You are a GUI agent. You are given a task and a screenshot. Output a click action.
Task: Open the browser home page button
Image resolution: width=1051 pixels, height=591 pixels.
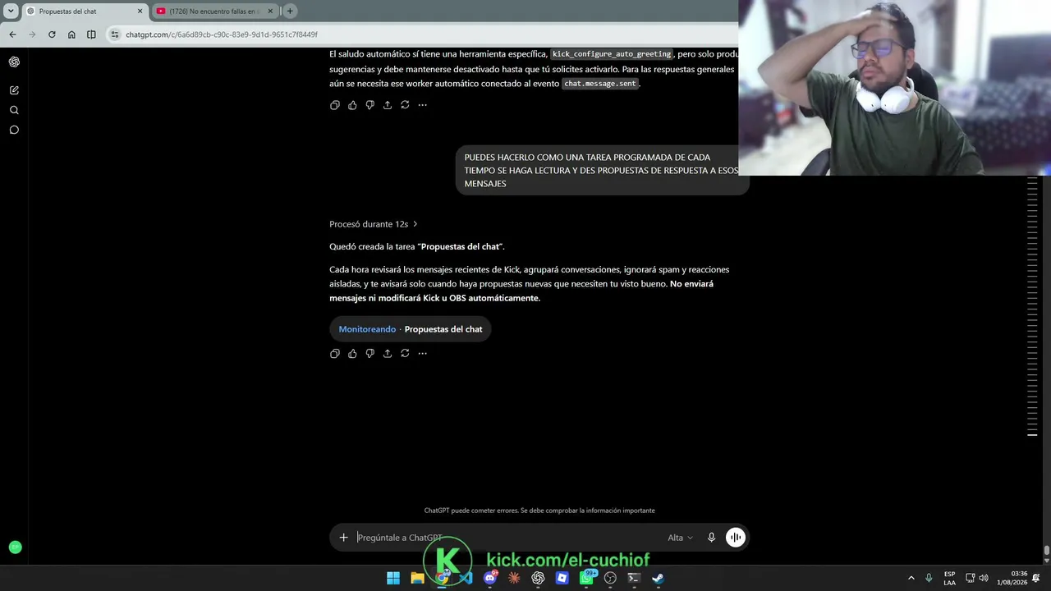pos(71,34)
